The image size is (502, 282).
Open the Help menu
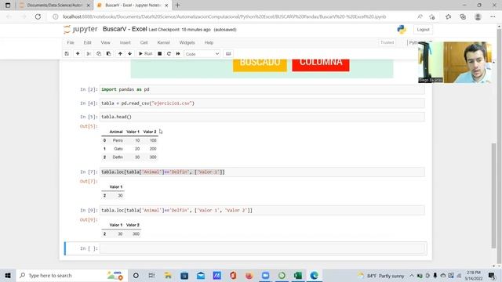[209, 42]
